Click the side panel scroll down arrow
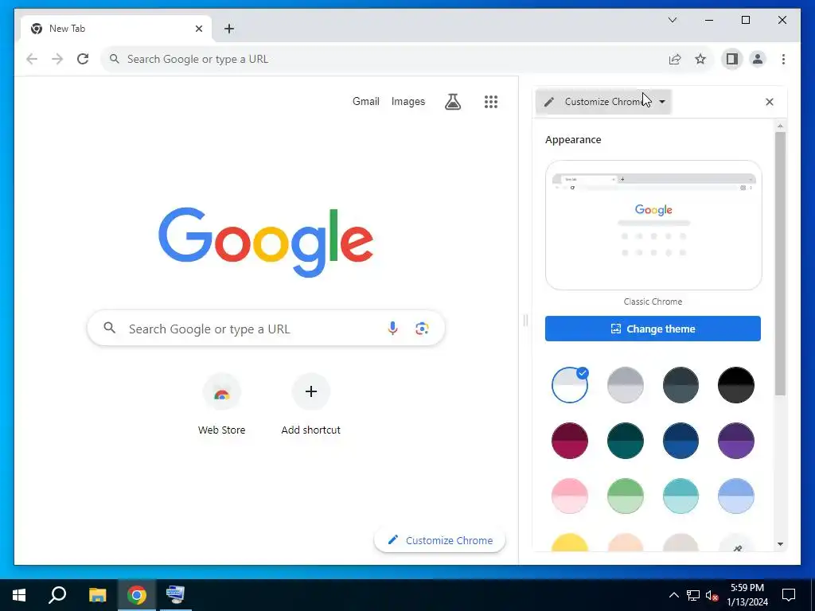The height and width of the screenshot is (611, 815). [x=780, y=544]
